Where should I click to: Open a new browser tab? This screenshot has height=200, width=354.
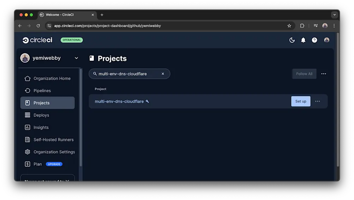102,15
